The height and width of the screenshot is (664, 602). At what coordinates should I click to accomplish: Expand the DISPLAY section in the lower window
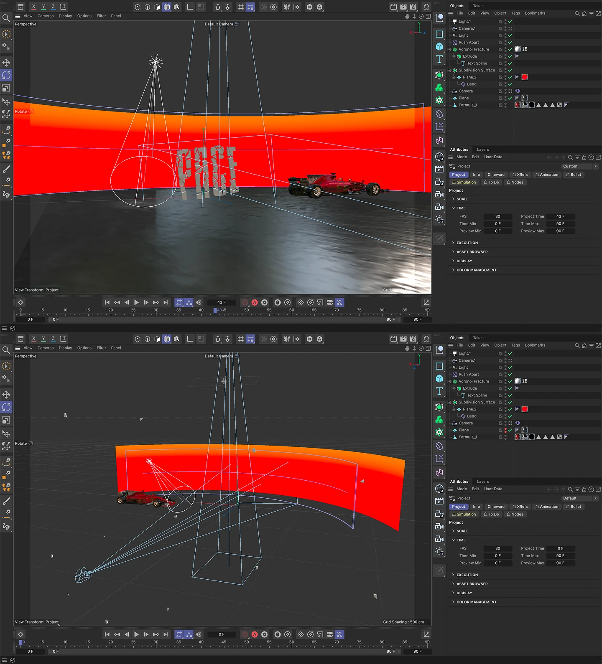(453, 593)
